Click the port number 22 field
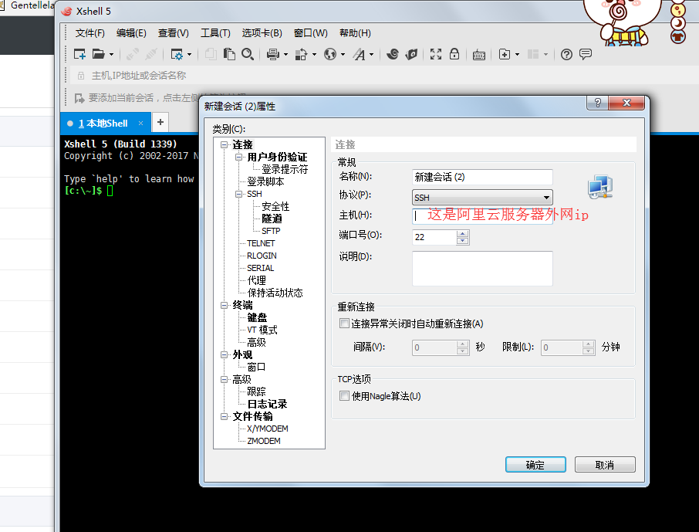 click(x=435, y=237)
